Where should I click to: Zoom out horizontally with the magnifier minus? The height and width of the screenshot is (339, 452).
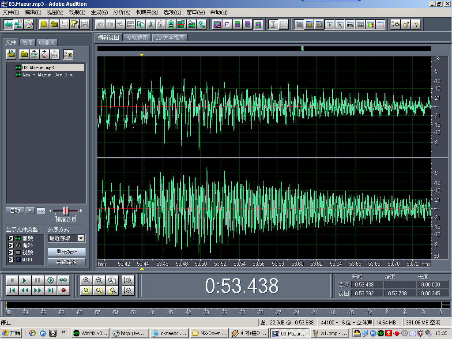(x=99, y=280)
